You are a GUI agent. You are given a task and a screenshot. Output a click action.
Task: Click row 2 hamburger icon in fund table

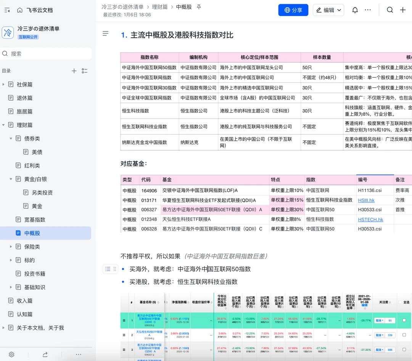tap(124, 335)
